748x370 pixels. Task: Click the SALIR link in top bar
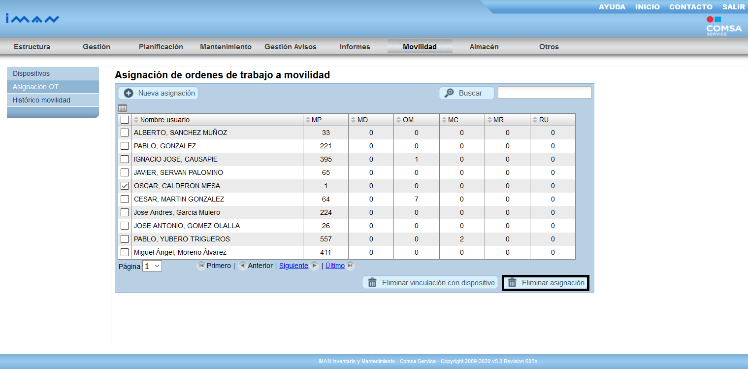coord(733,7)
